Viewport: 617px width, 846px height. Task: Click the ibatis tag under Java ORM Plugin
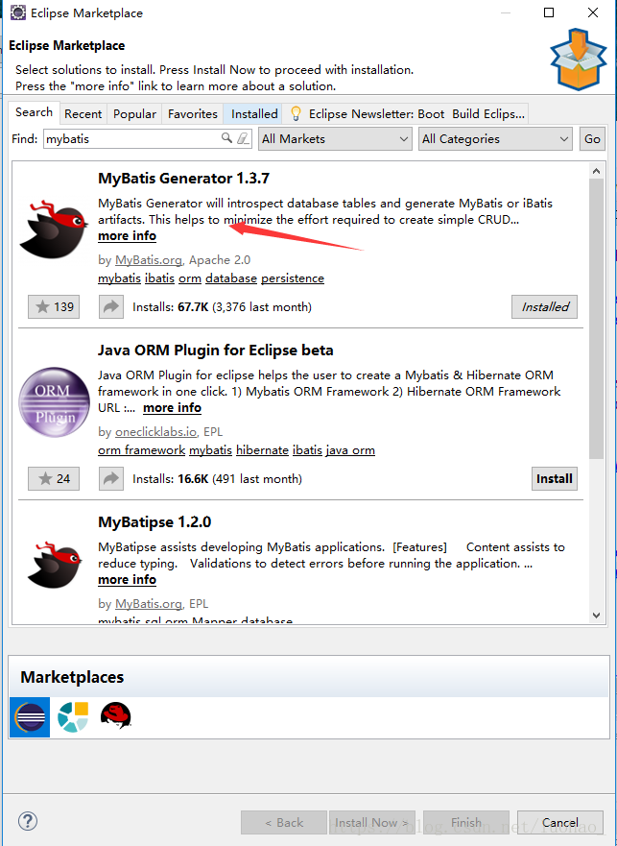click(307, 450)
